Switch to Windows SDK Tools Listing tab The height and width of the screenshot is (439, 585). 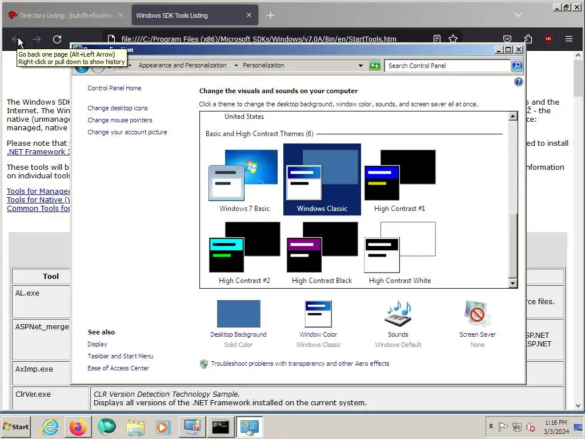coord(195,15)
